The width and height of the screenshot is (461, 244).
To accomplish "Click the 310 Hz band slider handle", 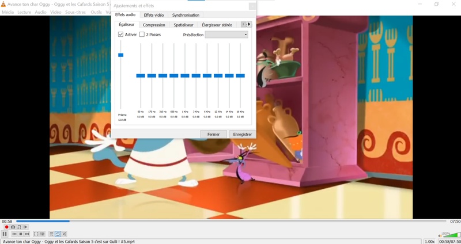I will coord(163,75).
